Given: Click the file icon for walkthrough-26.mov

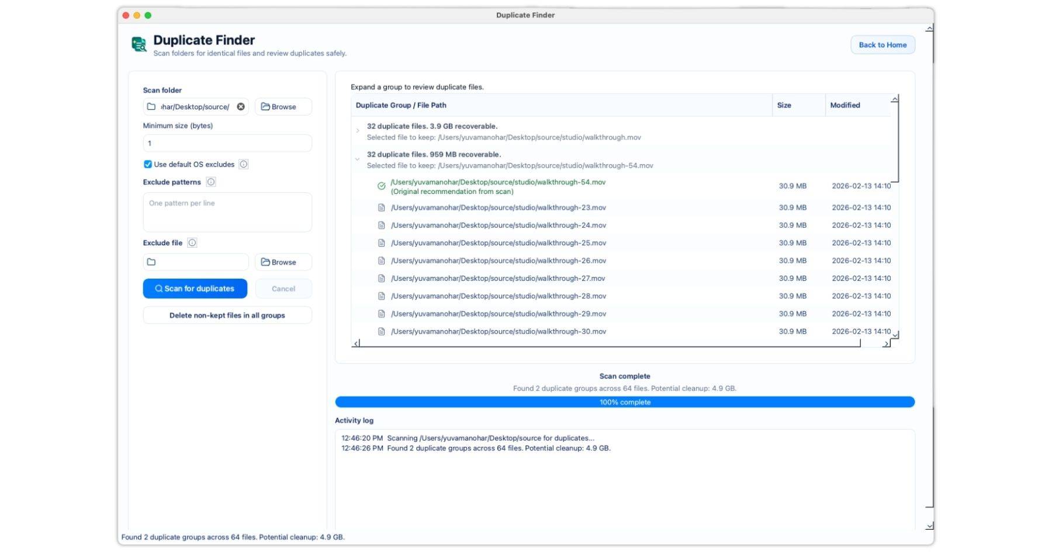Looking at the screenshot, I should 382,261.
